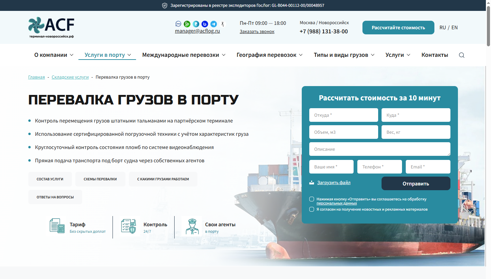This screenshot has width=491, height=279.
Task: Submit the form with Отправить button
Action: click(416, 183)
